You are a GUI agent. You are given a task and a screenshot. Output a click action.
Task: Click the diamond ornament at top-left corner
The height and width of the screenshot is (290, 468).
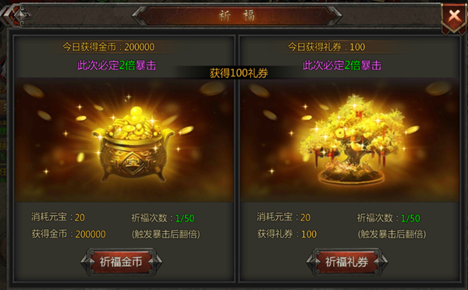point(20,16)
